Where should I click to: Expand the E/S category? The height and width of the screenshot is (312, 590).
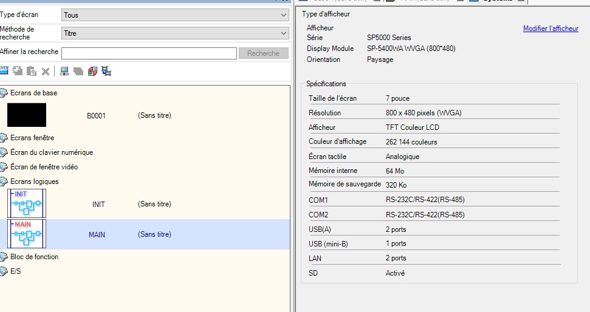click(15, 271)
